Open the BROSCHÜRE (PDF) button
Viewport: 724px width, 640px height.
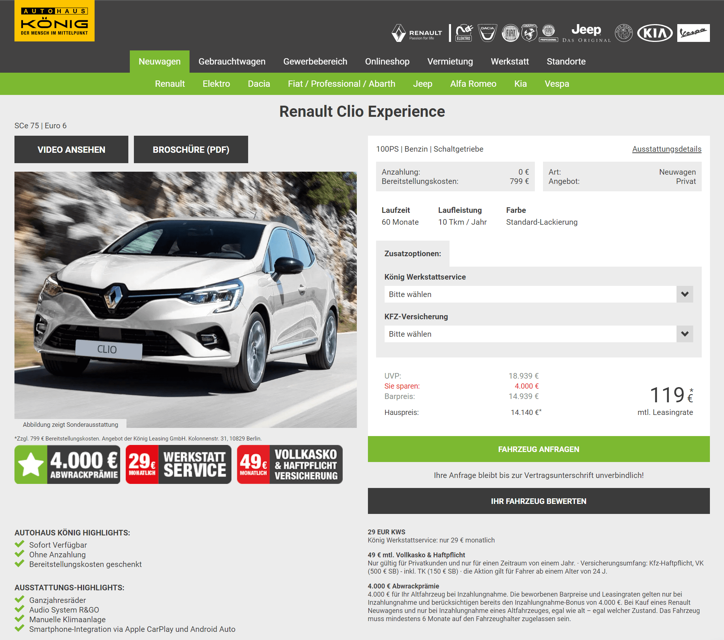(191, 149)
